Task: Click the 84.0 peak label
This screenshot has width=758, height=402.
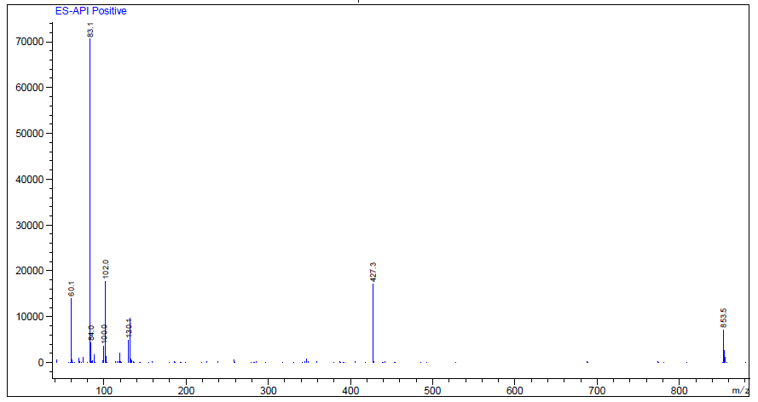Action: pyautogui.click(x=91, y=333)
